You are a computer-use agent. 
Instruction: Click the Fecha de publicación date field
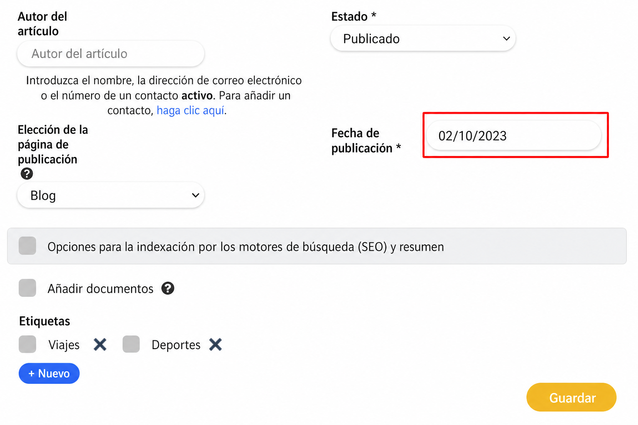(x=514, y=136)
